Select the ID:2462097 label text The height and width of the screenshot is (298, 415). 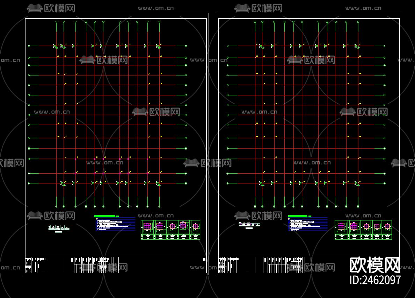pyautogui.click(x=374, y=280)
